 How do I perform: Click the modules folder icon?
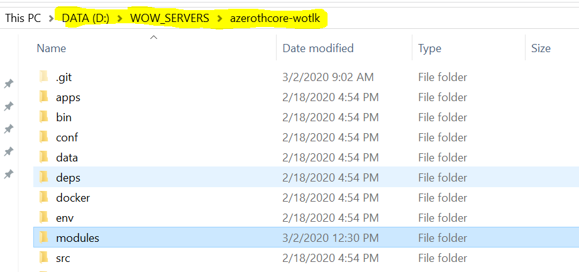click(x=43, y=237)
